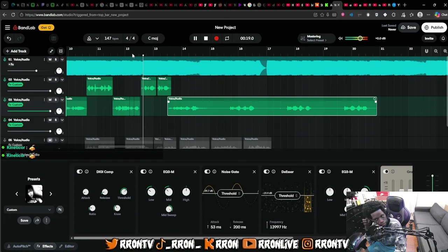The image size is (448, 252).
Task: Mute track 01 Voice/Audio
Action: point(50,59)
